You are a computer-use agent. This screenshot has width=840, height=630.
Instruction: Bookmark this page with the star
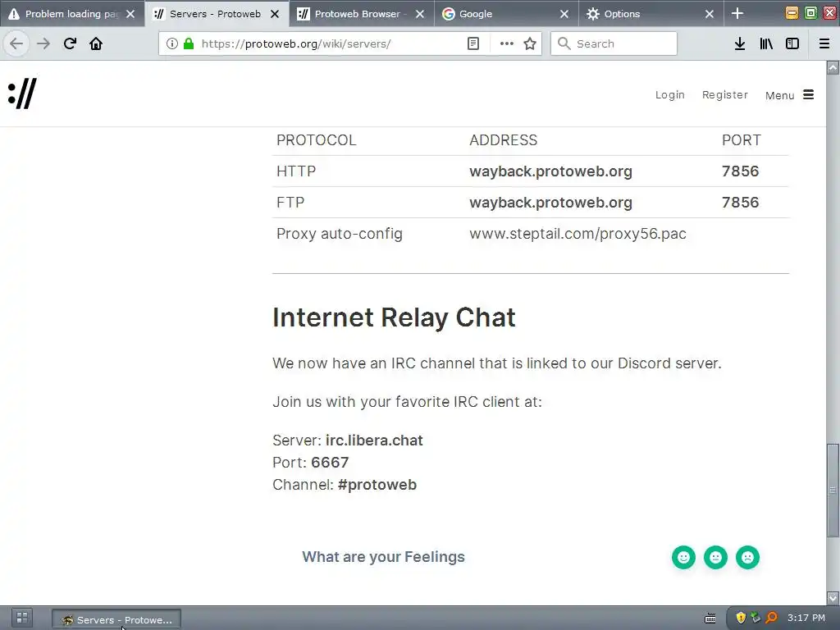530,43
